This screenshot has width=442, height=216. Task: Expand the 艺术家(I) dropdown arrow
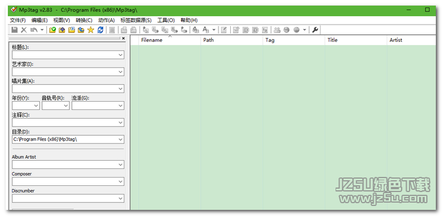120,72
